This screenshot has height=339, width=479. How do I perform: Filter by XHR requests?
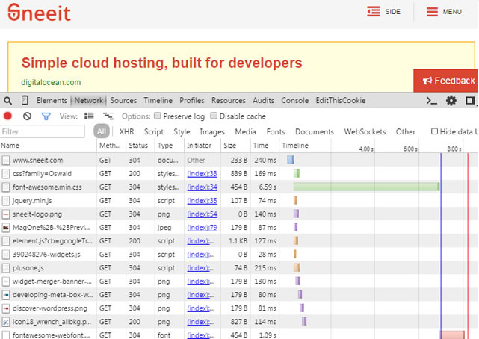126,132
